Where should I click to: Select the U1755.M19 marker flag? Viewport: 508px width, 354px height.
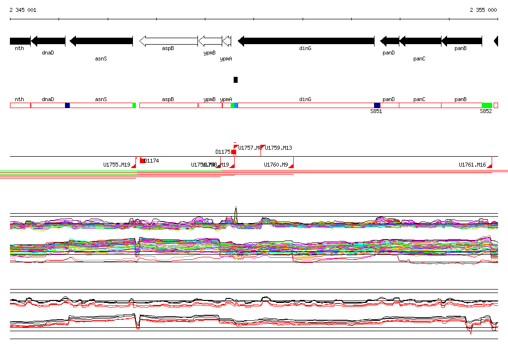(134, 166)
